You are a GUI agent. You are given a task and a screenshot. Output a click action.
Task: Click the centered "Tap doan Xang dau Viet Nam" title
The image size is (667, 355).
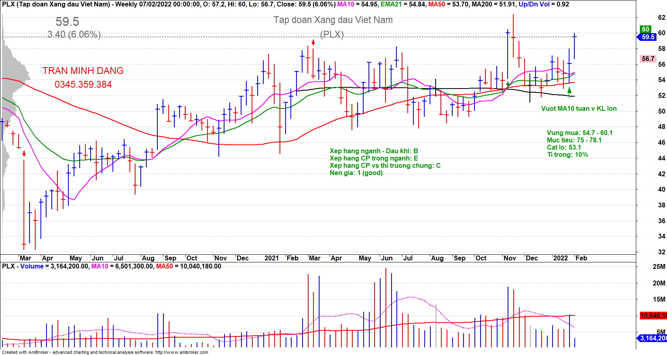(x=333, y=20)
